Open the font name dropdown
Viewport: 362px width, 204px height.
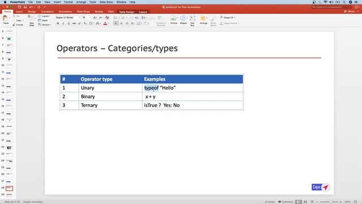tap(79, 18)
